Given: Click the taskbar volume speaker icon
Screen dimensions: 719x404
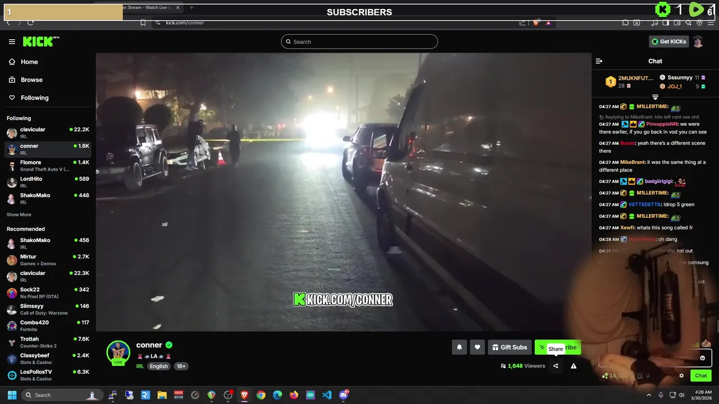Looking at the screenshot, I should 681,395.
